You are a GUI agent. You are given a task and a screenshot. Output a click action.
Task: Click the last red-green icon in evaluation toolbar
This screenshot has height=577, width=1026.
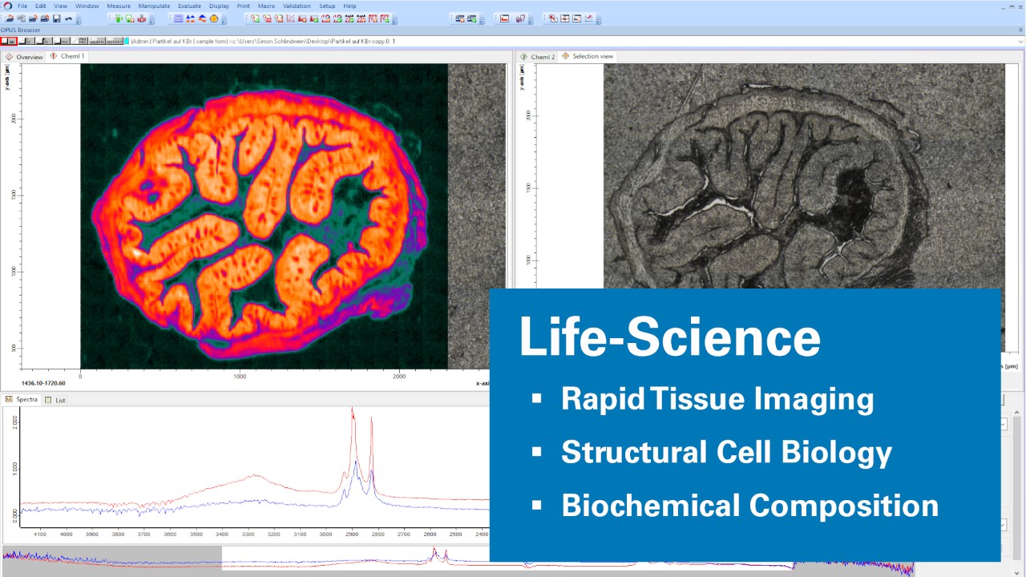pos(385,18)
